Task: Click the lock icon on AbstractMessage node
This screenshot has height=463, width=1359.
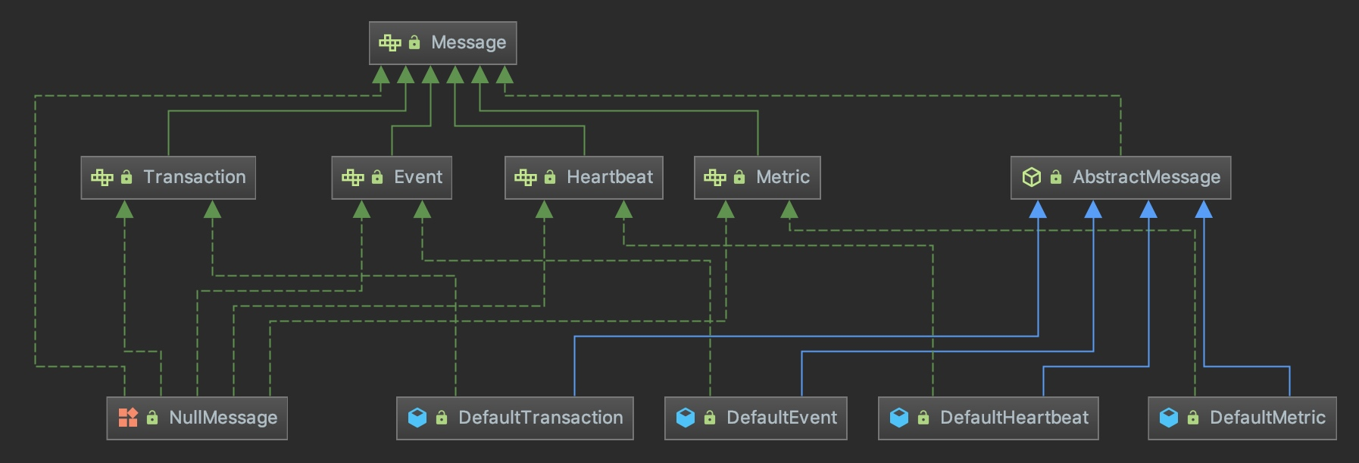Action: click(x=1056, y=178)
